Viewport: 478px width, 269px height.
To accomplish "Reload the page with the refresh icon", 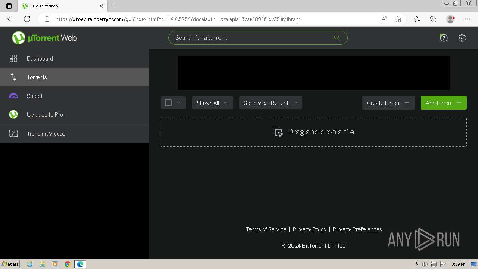I will [x=27, y=19].
